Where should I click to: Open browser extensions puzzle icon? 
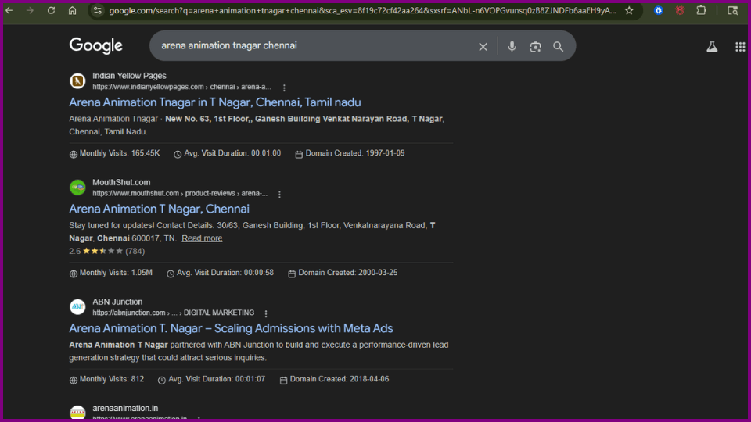pos(701,11)
